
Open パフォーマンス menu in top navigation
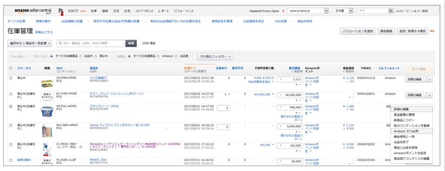point(184,11)
